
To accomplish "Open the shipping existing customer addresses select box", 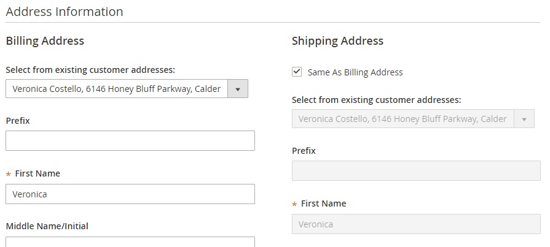I will [403, 119].
